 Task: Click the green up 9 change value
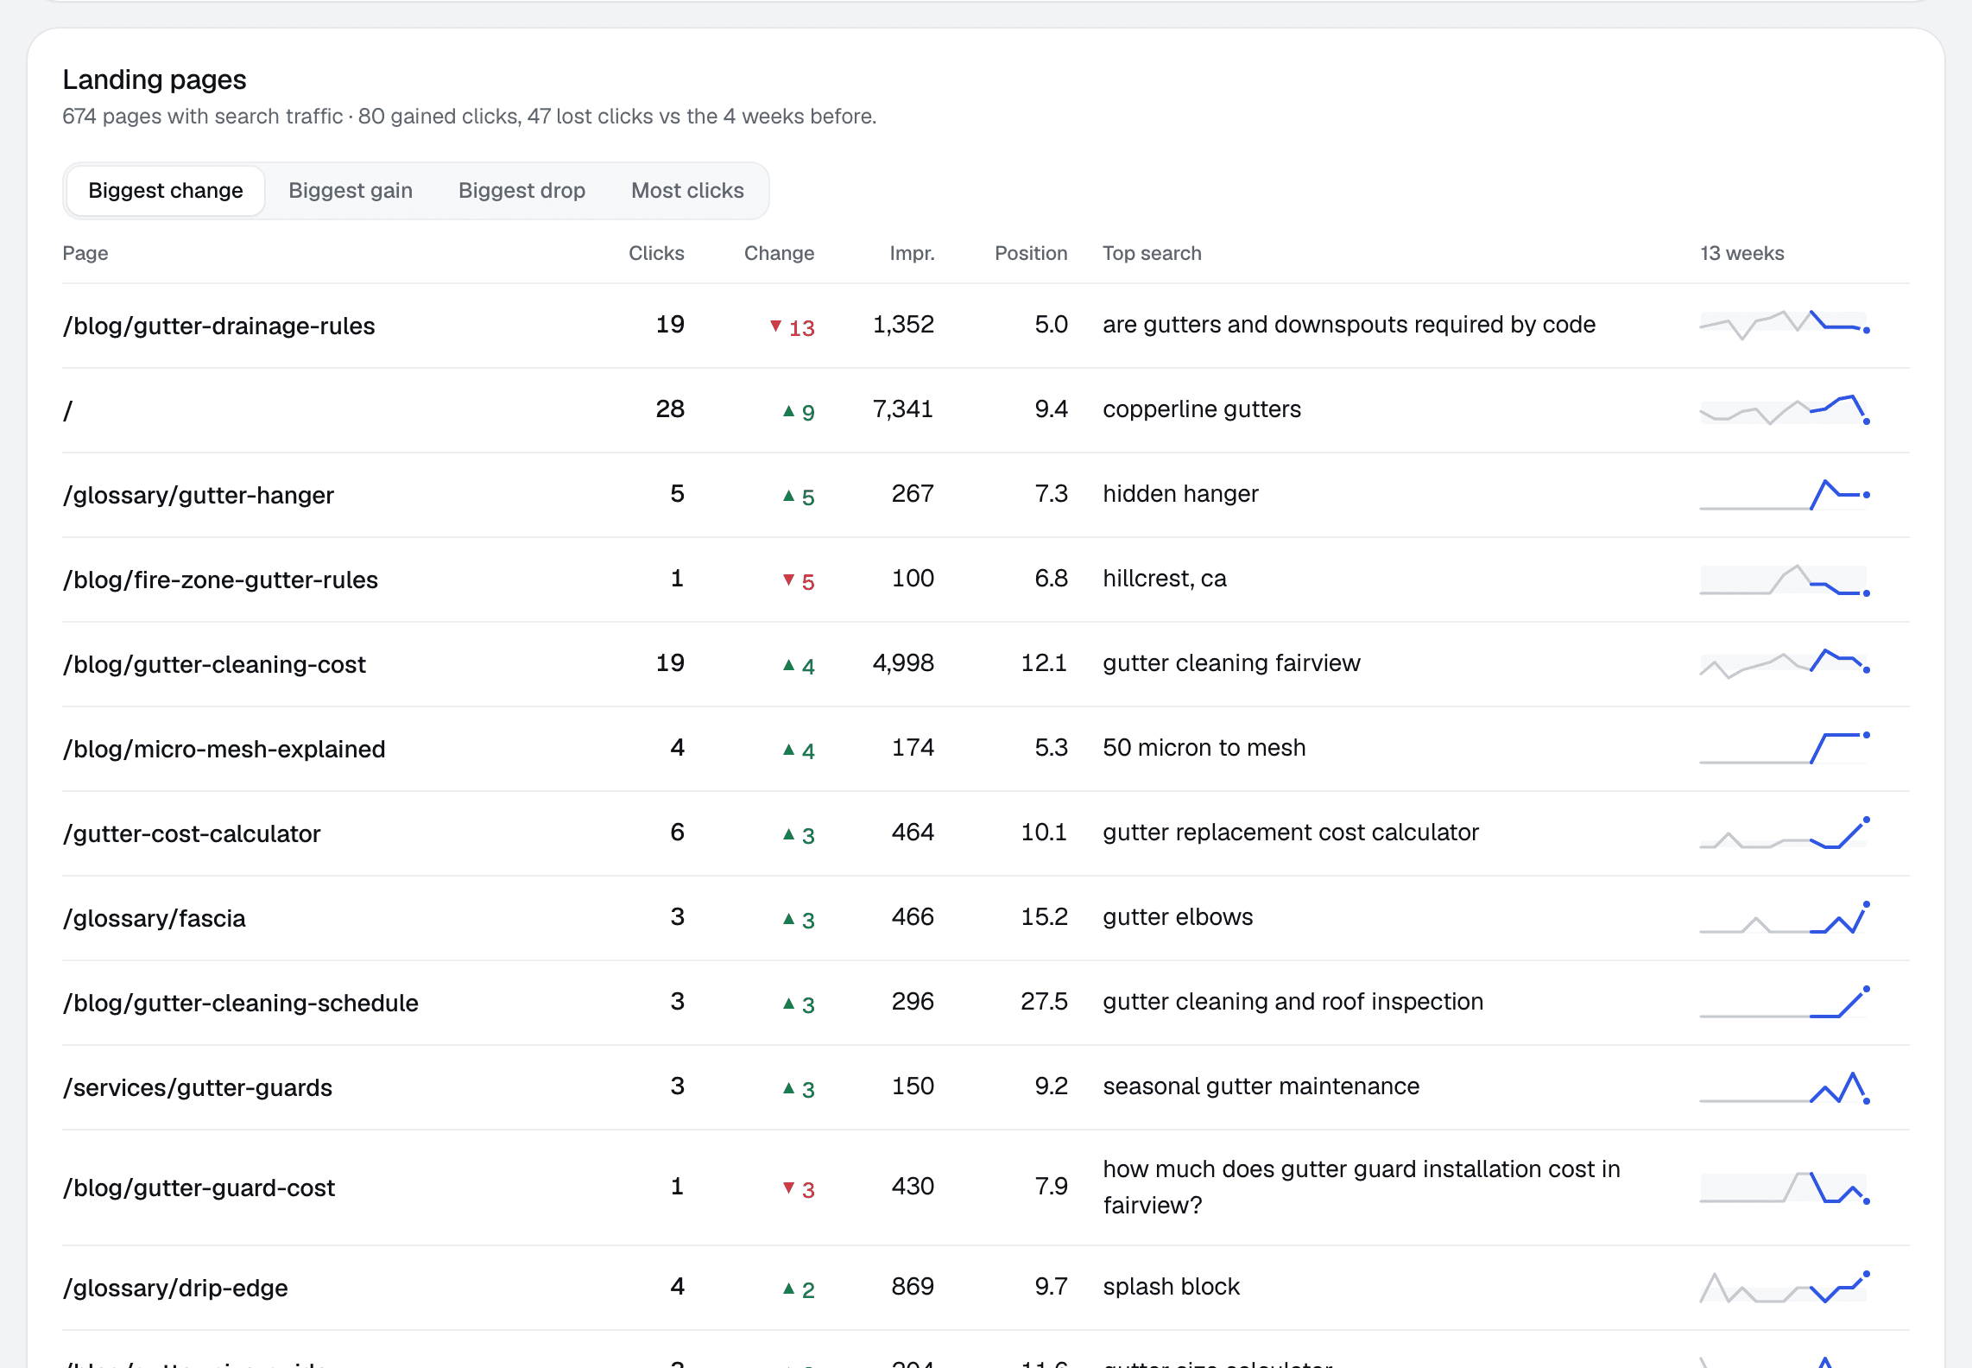[x=799, y=412]
